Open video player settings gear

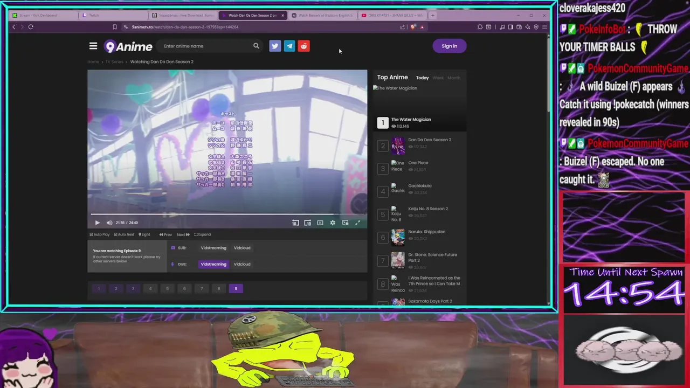(333, 223)
